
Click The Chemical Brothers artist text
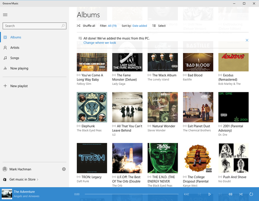pyautogui.click(x=197, y=130)
